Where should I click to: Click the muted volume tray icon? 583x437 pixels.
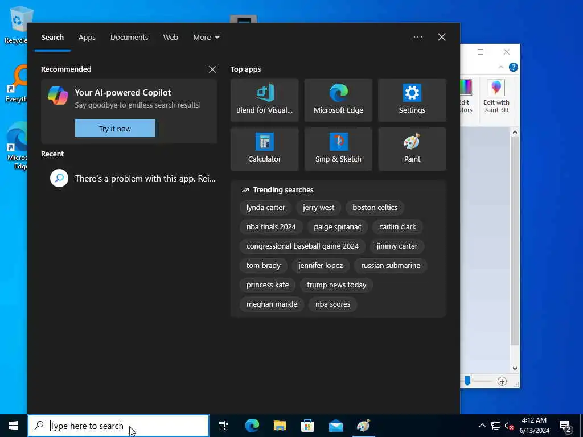click(x=510, y=426)
